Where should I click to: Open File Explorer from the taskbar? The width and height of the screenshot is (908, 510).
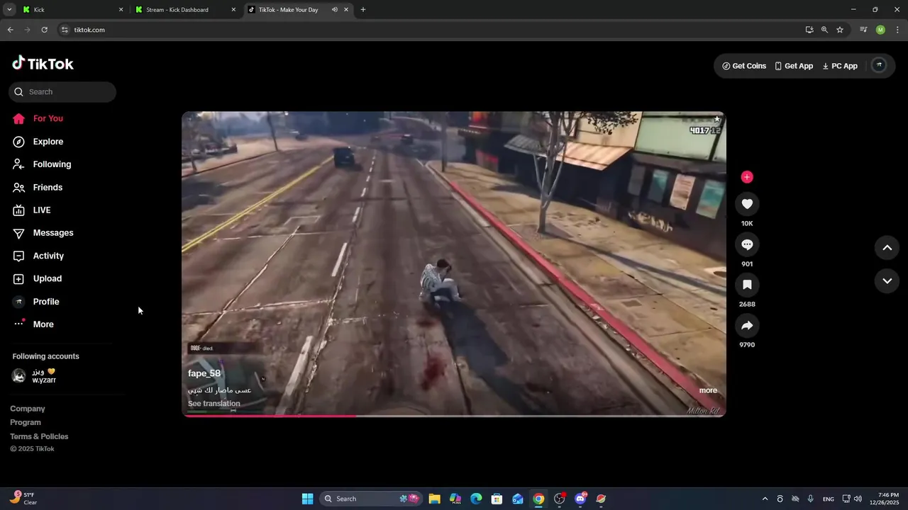[434, 499]
